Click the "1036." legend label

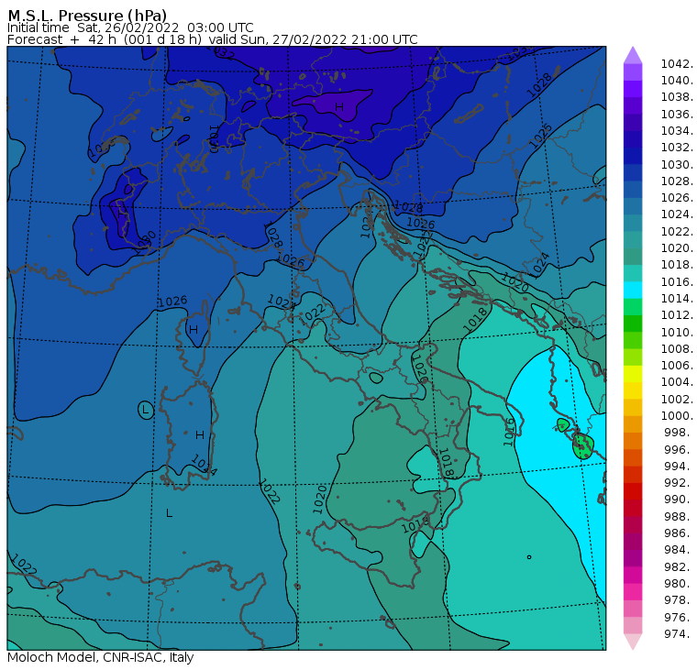point(677,115)
